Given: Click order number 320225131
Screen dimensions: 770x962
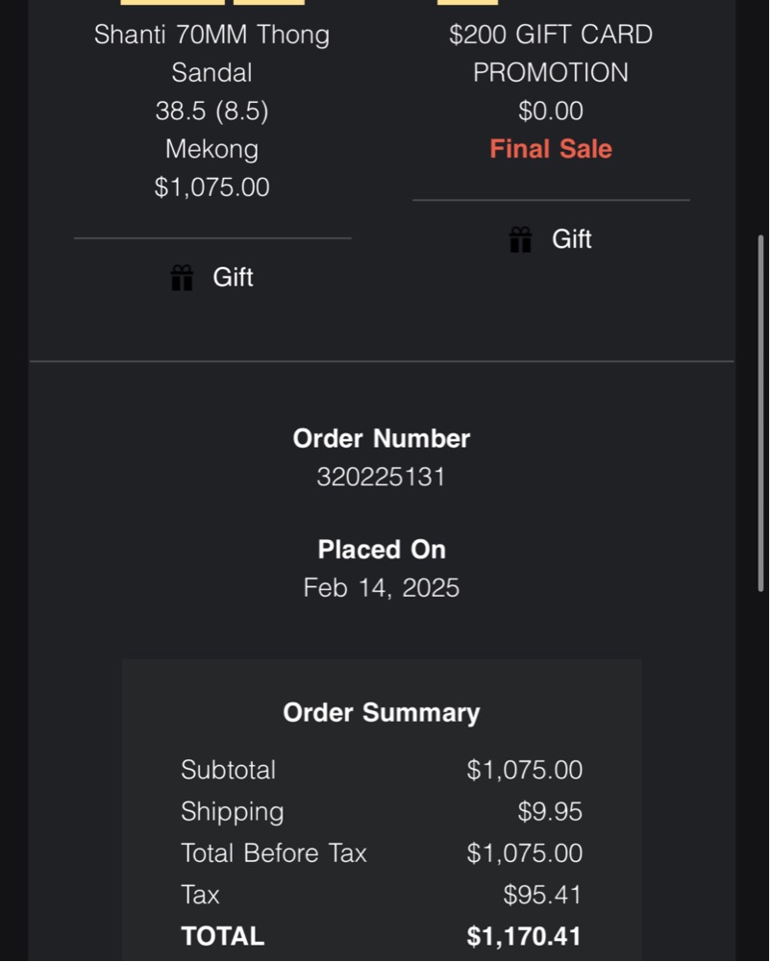Looking at the screenshot, I should point(382,478).
